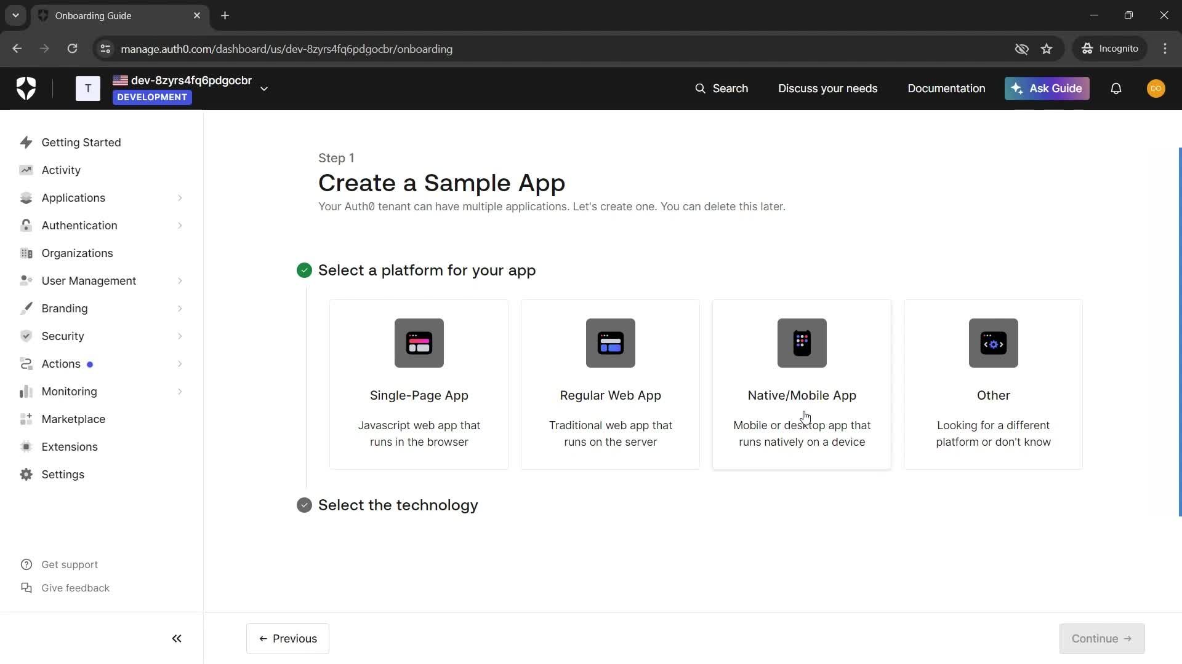Expand the Branding submenu chevron
Screen dimensions: 1182x664
click(180, 309)
